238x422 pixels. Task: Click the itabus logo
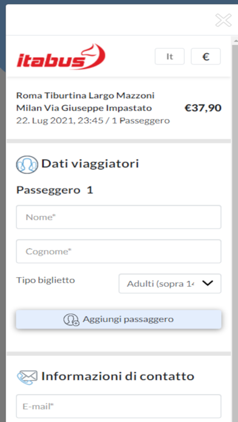pos(61,57)
